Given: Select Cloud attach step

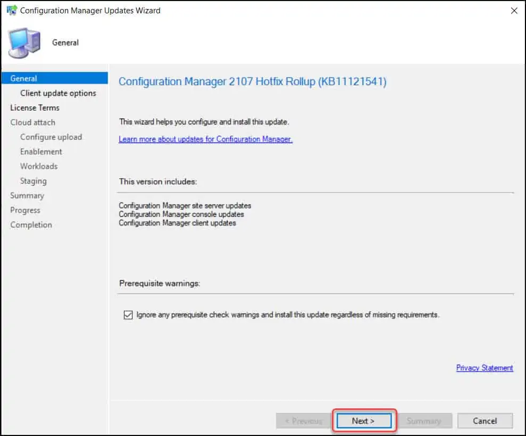Looking at the screenshot, I should coord(32,122).
